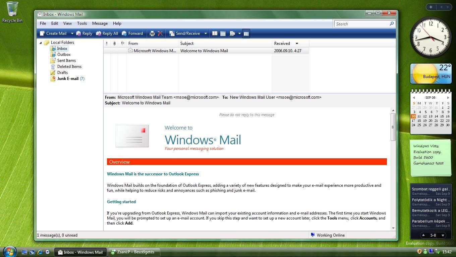This screenshot has width=456, height=257.
Task: Click Send/Receive button
Action: click(184, 33)
